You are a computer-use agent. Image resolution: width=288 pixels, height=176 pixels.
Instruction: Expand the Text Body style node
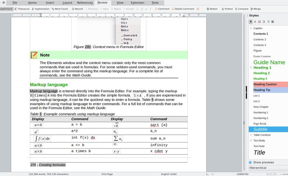click(251, 141)
